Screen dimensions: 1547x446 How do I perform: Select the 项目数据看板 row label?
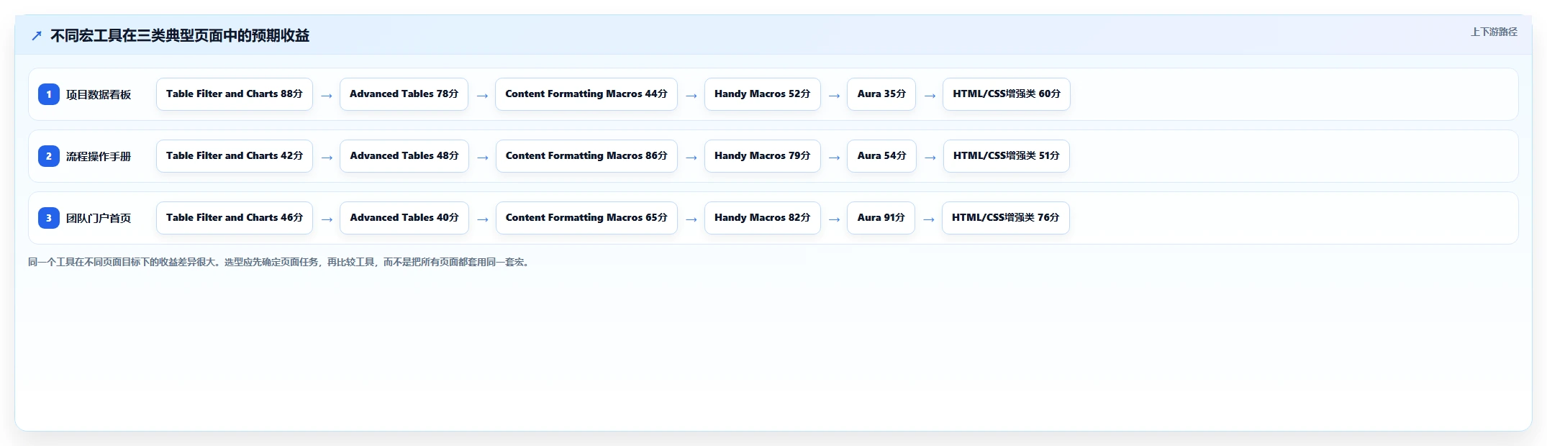click(x=99, y=94)
